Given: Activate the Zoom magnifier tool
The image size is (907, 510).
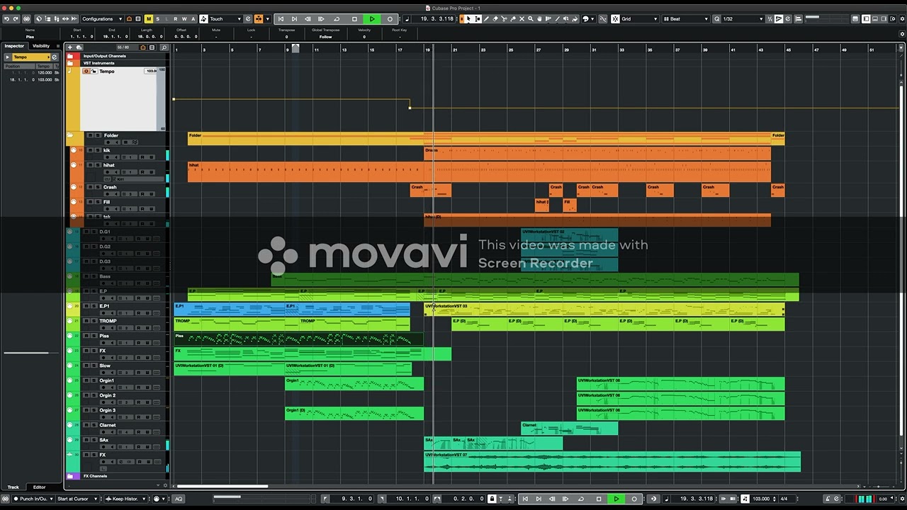Looking at the screenshot, I should tap(531, 19).
